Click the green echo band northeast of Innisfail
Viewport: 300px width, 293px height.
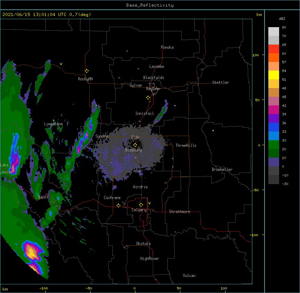point(161,113)
